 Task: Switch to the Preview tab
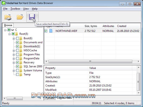[50, 98]
